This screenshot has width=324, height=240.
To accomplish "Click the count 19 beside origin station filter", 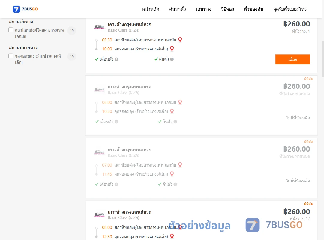I will [x=72, y=31].
